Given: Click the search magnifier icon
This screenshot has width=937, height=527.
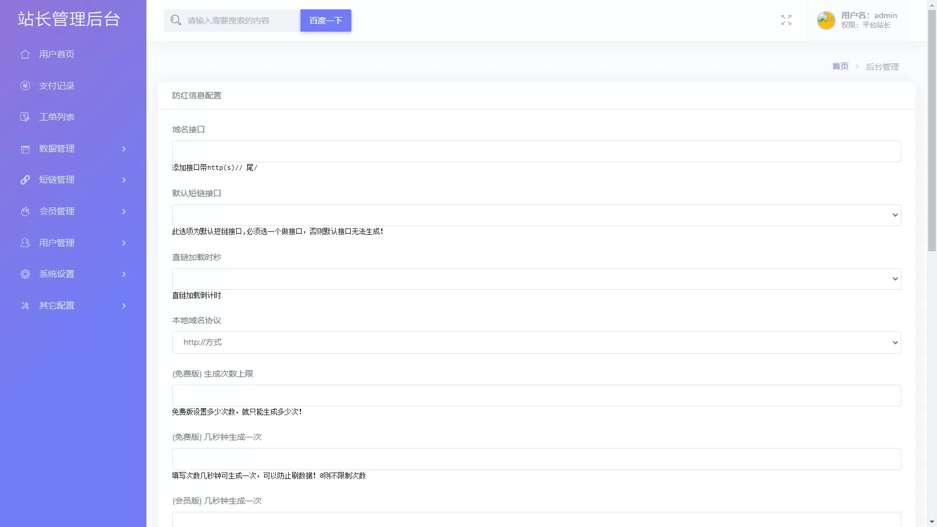Looking at the screenshot, I should point(176,20).
